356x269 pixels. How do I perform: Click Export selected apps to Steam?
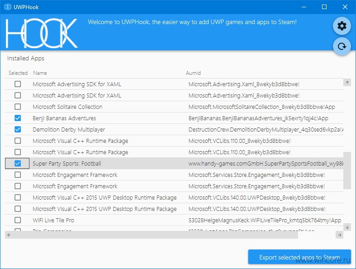click(299, 257)
